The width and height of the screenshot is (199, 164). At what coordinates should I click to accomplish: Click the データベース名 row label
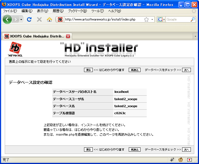(x=64, y=106)
